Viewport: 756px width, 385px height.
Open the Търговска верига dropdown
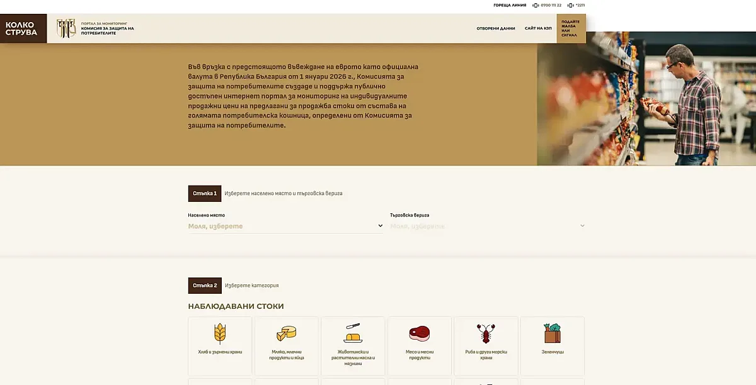click(488, 226)
